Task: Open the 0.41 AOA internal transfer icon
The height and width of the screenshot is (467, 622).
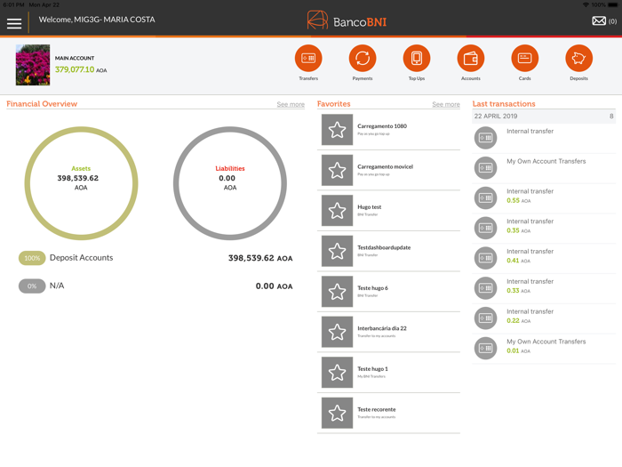Action: pos(485,258)
